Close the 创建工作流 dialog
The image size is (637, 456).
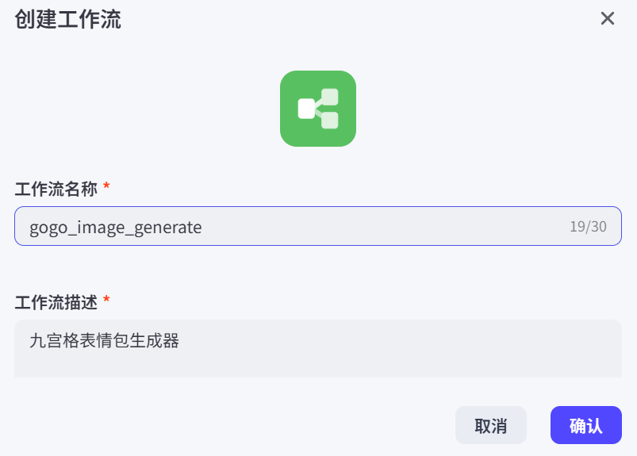click(x=608, y=19)
